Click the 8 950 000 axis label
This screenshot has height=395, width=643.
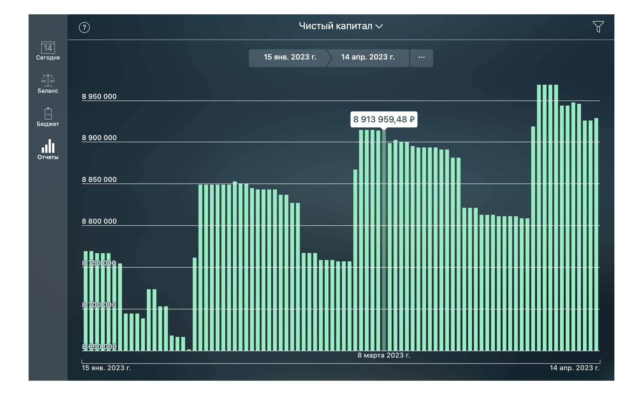[x=99, y=96]
